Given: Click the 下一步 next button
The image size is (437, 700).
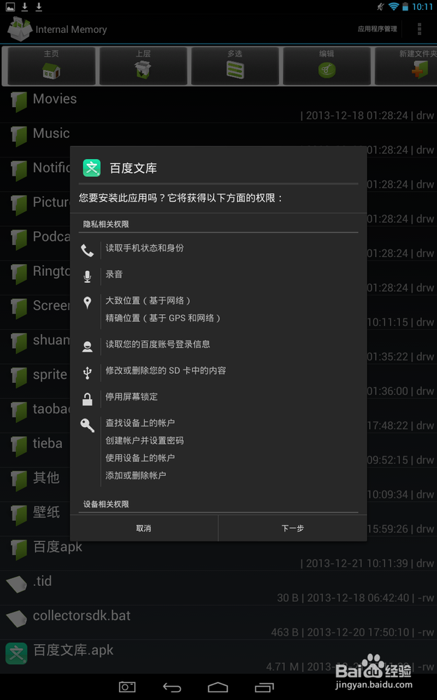Looking at the screenshot, I should coord(292,528).
